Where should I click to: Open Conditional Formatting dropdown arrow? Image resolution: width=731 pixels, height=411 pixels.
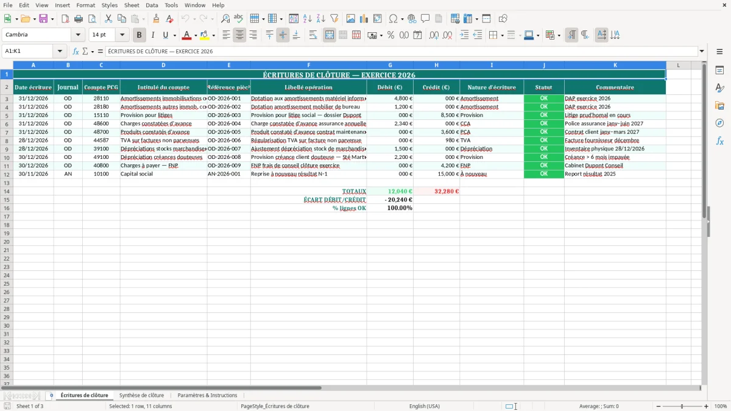click(559, 35)
